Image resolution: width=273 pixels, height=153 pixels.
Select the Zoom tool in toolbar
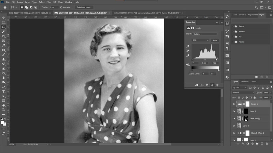point(3,110)
